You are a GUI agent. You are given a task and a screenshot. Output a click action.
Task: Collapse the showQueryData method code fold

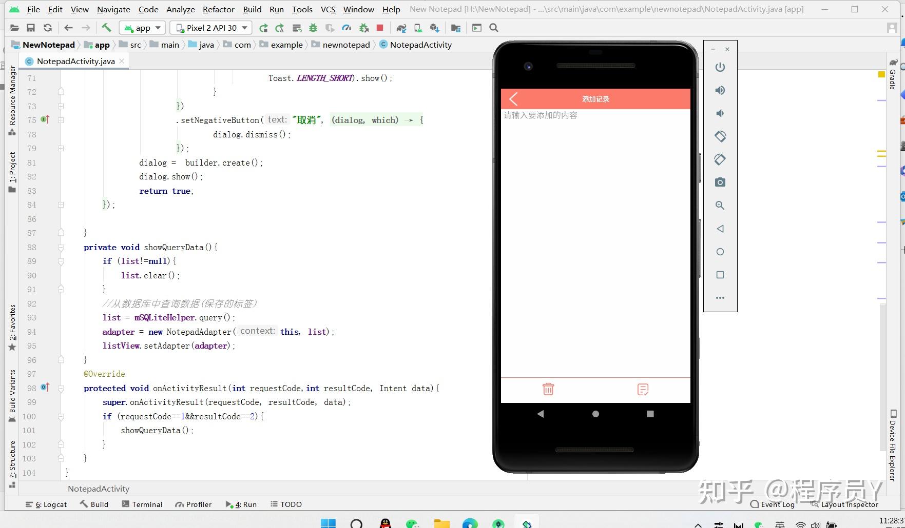point(61,247)
